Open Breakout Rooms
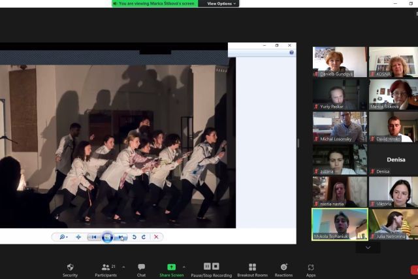418x279 pixels. (252, 267)
